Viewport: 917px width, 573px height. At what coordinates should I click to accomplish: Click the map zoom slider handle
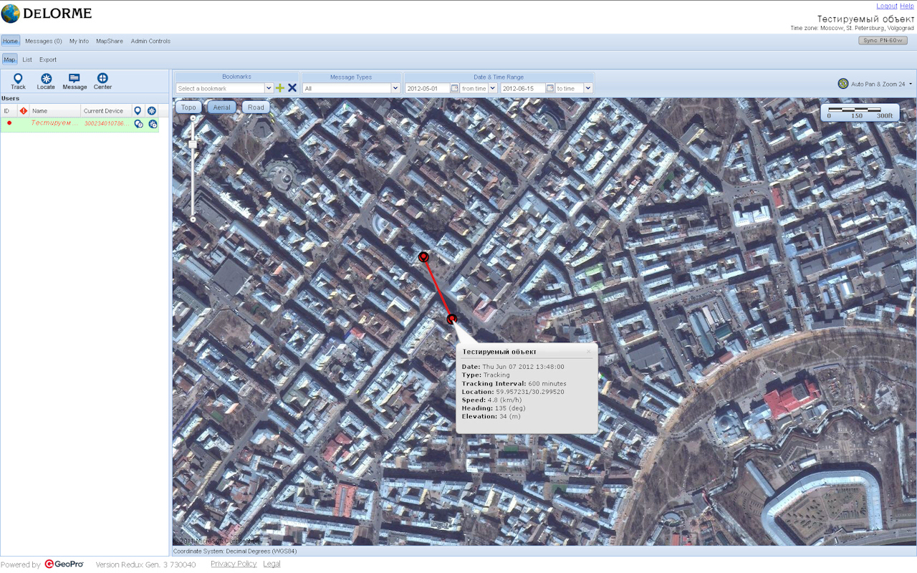pyautogui.click(x=193, y=145)
